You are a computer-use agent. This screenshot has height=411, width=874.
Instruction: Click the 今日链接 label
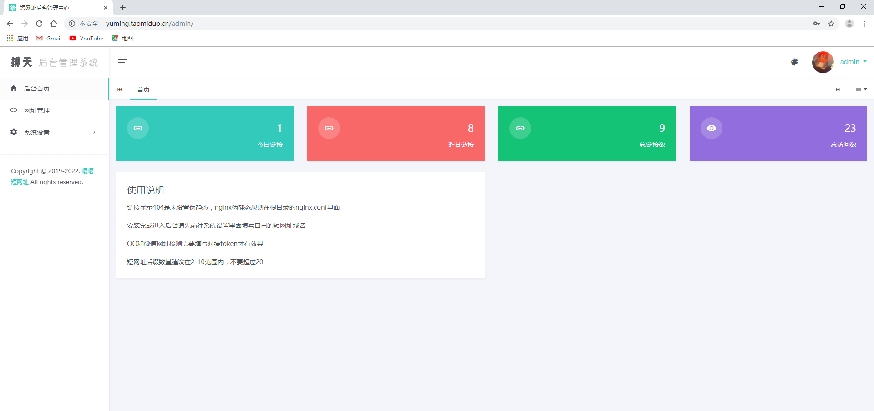click(x=270, y=145)
